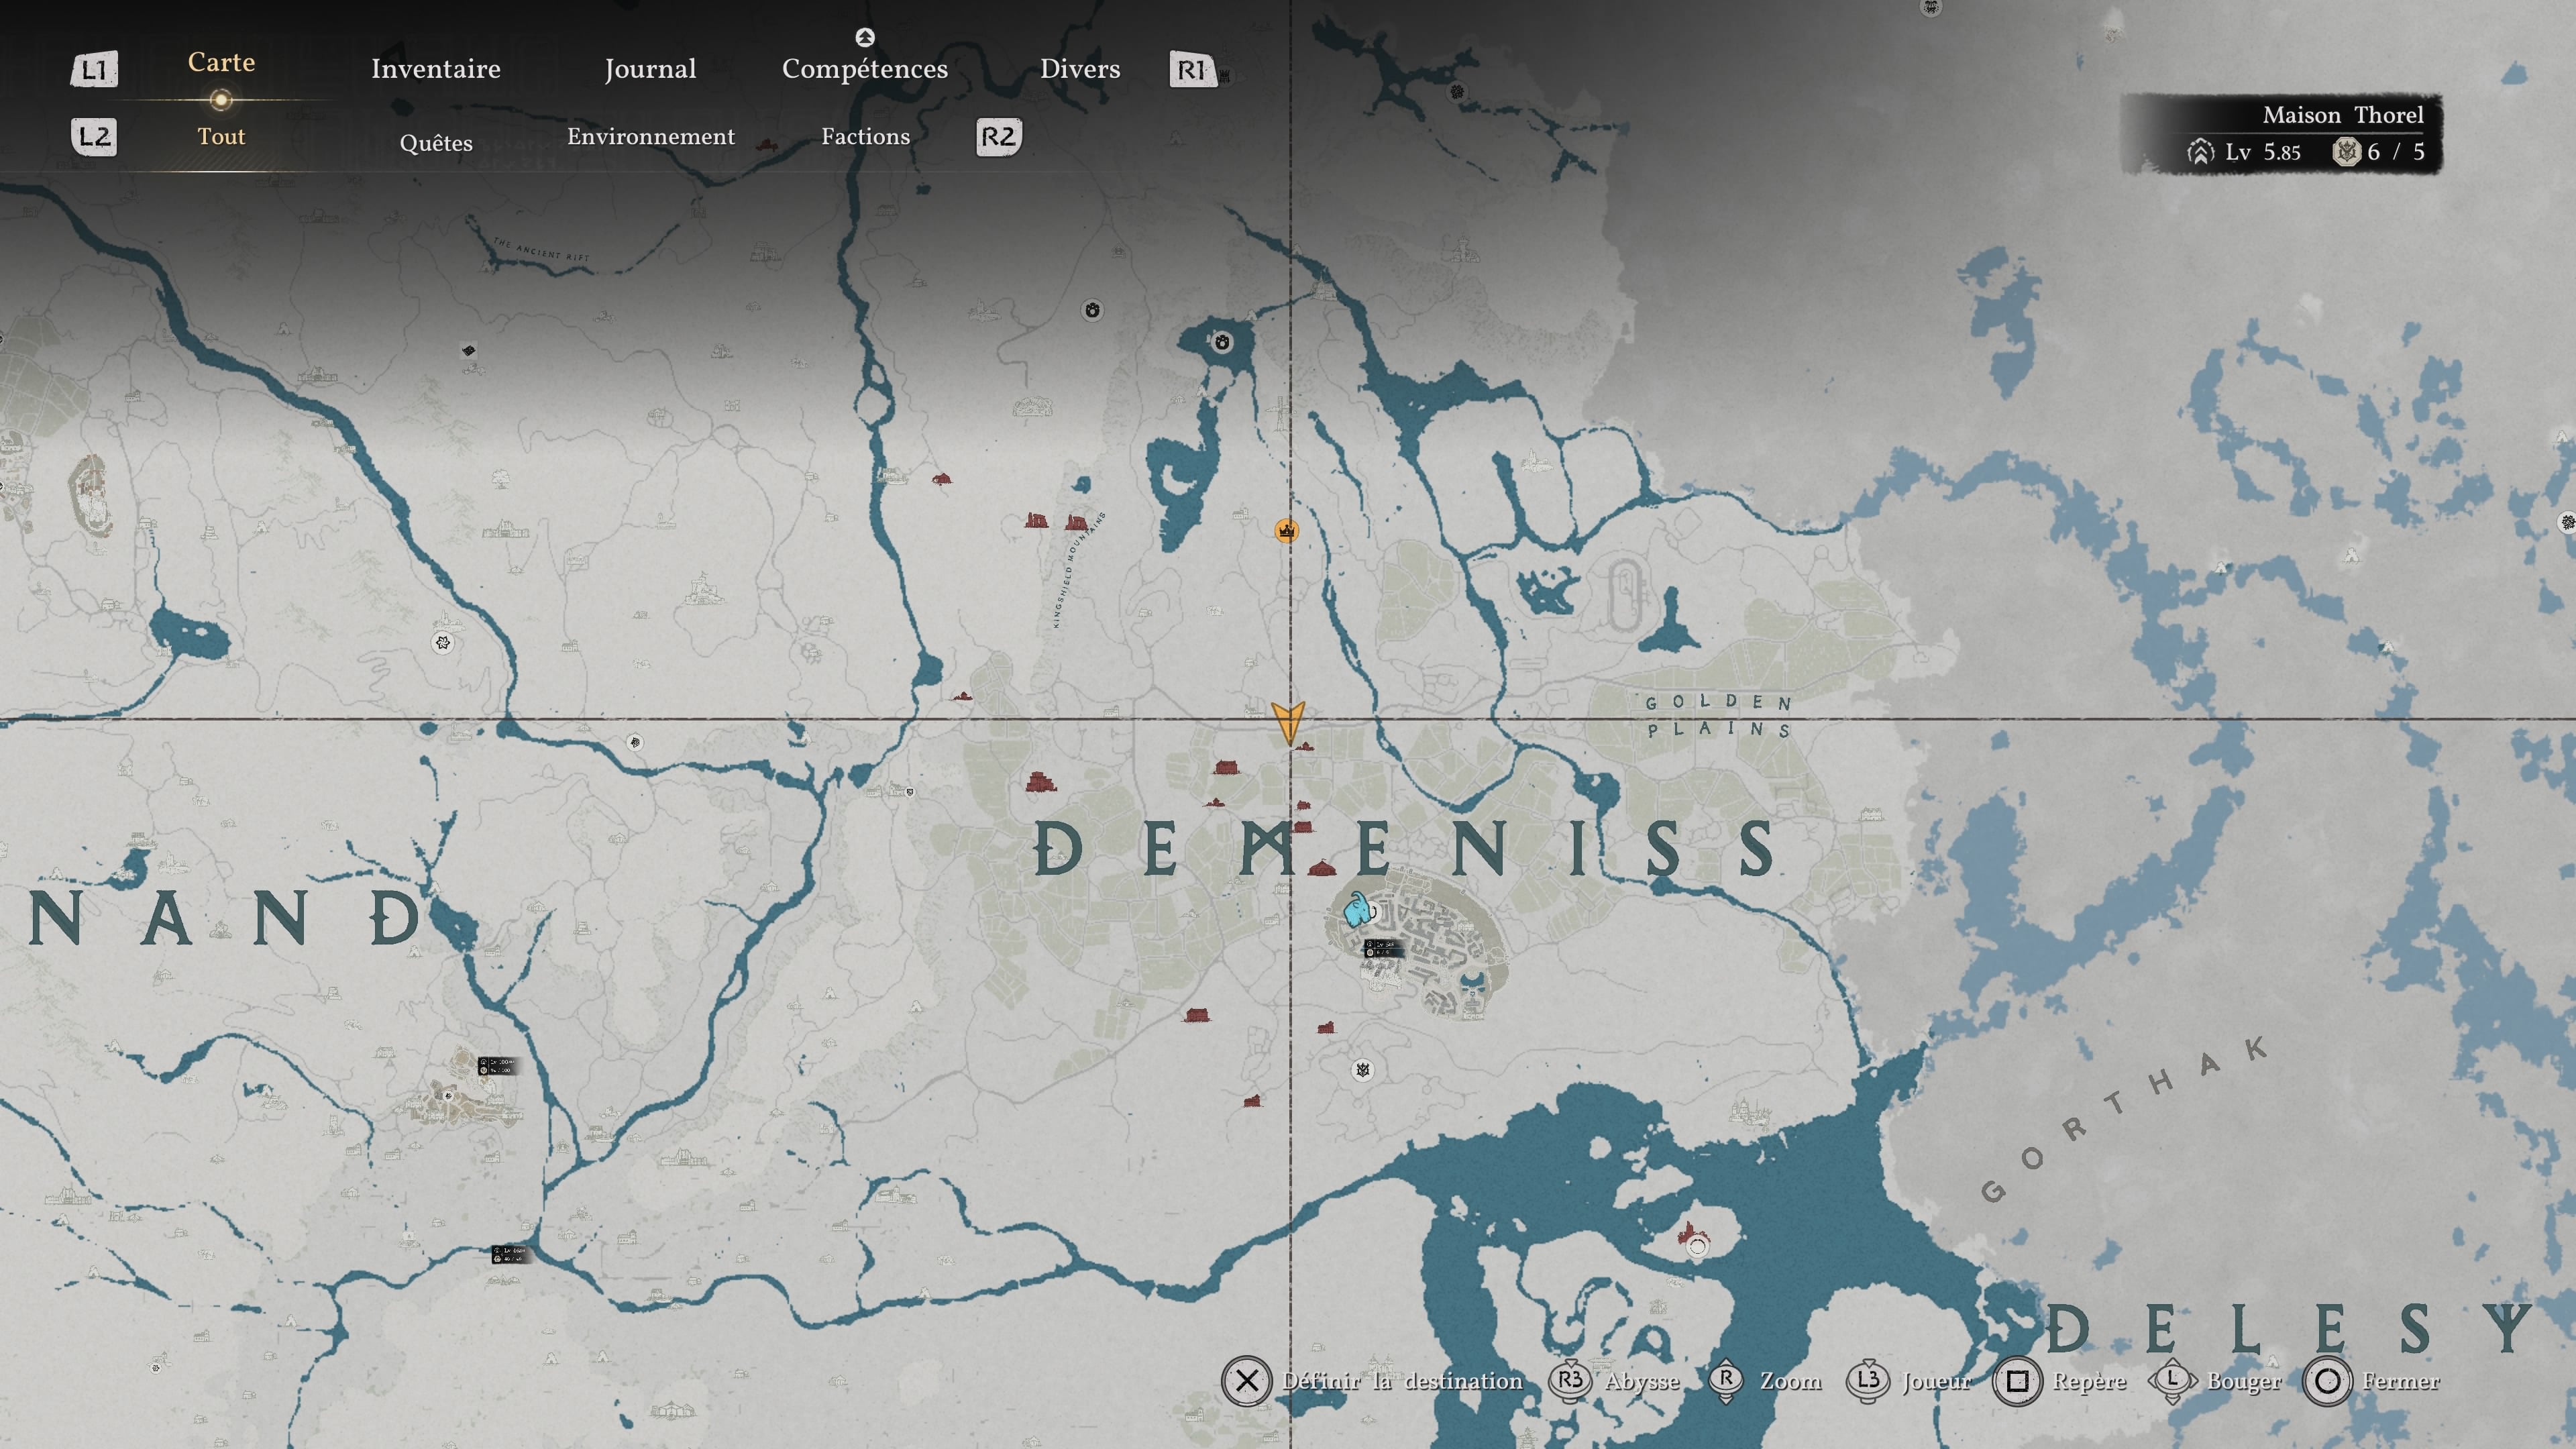Click the faction emblem beside Lv 5.85
This screenshot has height=1449, width=2576.
pyautogui.click(x=2200, y=152)
